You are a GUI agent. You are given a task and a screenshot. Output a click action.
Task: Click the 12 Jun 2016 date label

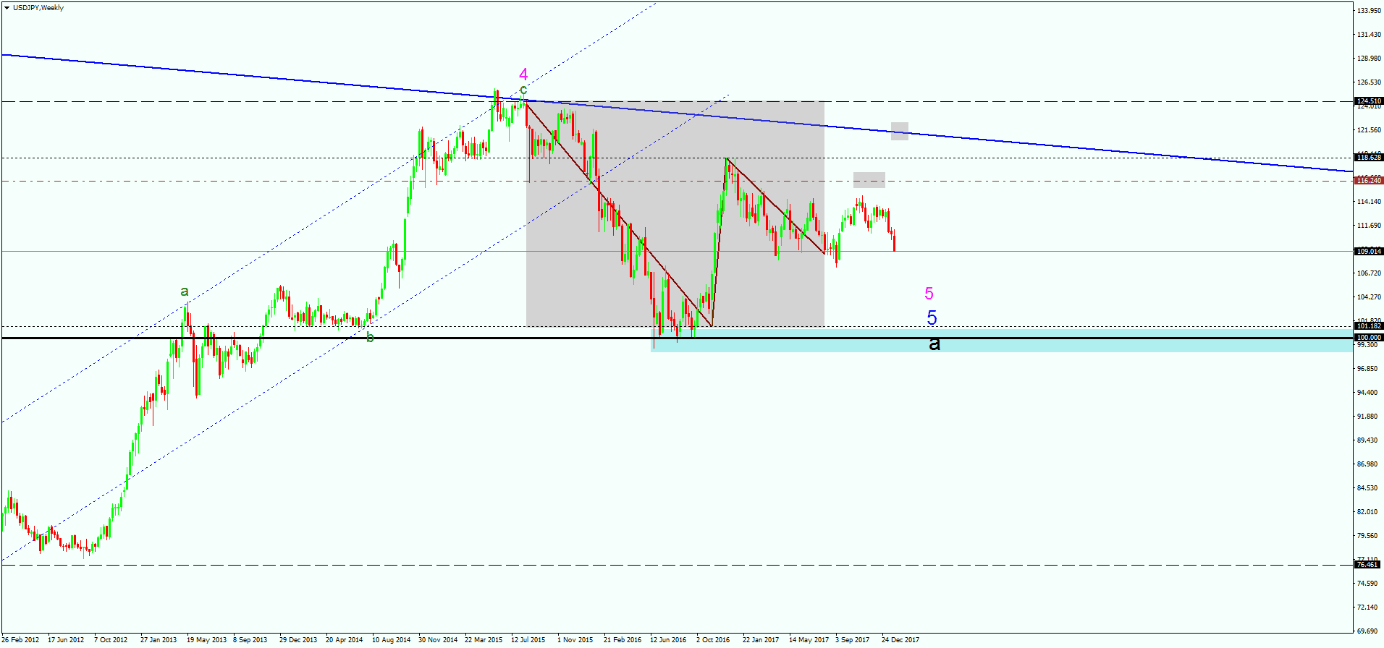click(x=668, y=640)
